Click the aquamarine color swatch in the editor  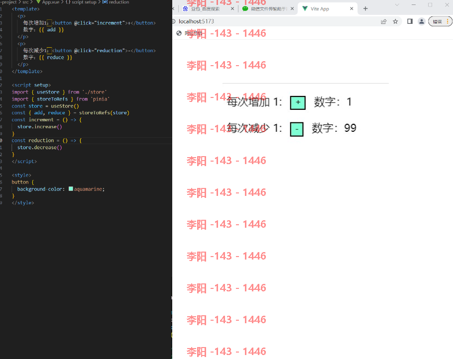71,189
